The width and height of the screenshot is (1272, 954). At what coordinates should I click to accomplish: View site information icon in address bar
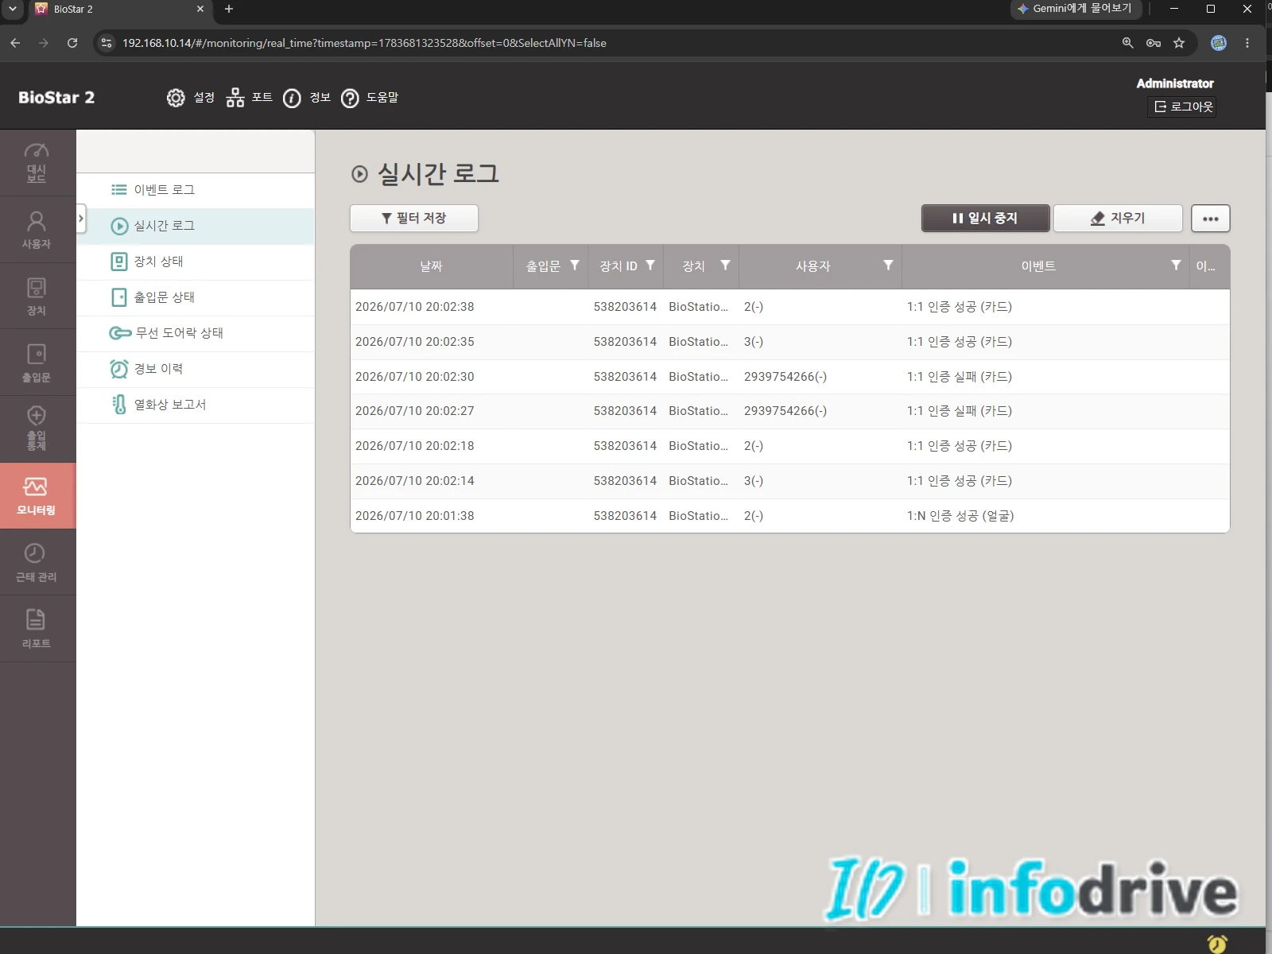[x=107, y=43]
